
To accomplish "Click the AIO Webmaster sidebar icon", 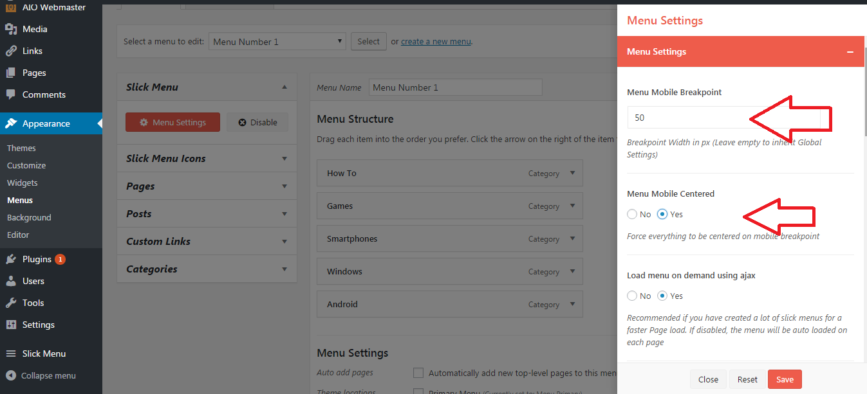I will (10, 7).
